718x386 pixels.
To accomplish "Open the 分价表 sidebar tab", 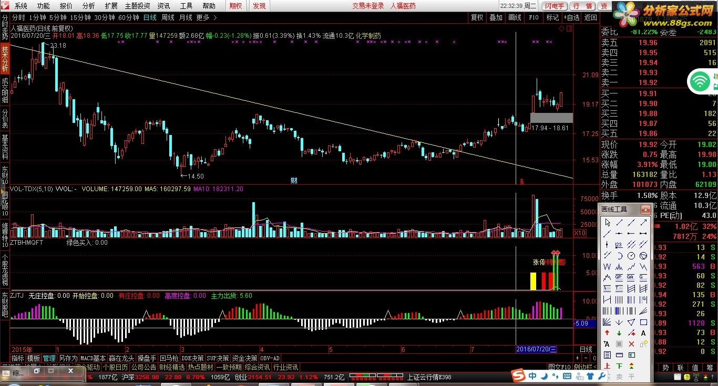I will 5,119.
